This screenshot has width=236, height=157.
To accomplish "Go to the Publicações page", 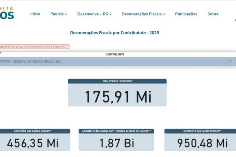I will tap(186, 14).
